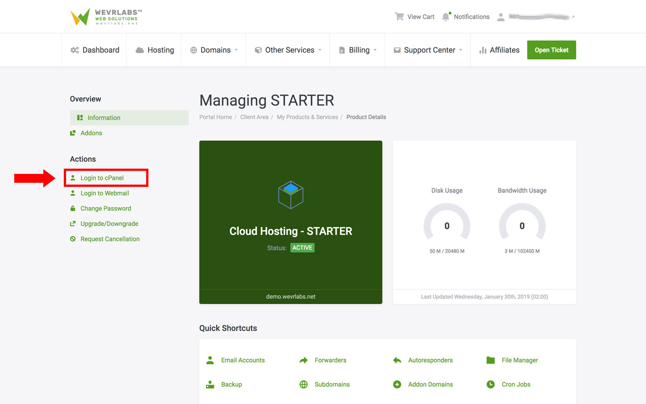Click the demo.wevrlabs.net domain text
The image size is (646, 404).
(291, 296)
